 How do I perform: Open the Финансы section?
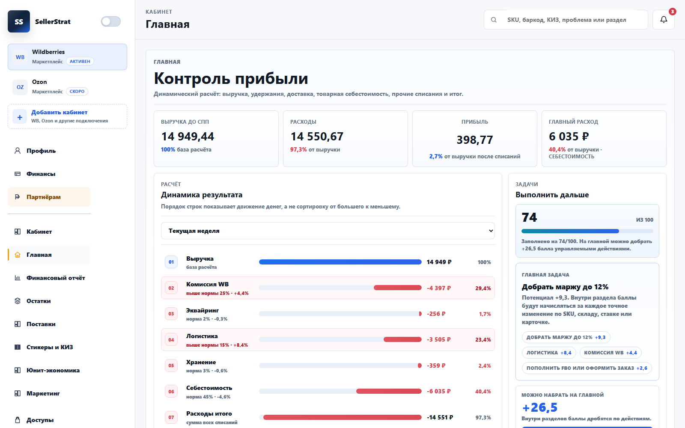(49, 174)
